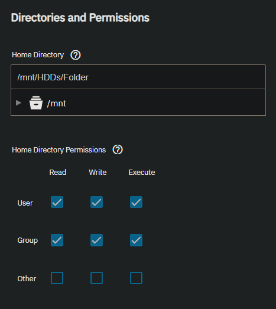Uncheck User Write permission

point(96,202)
